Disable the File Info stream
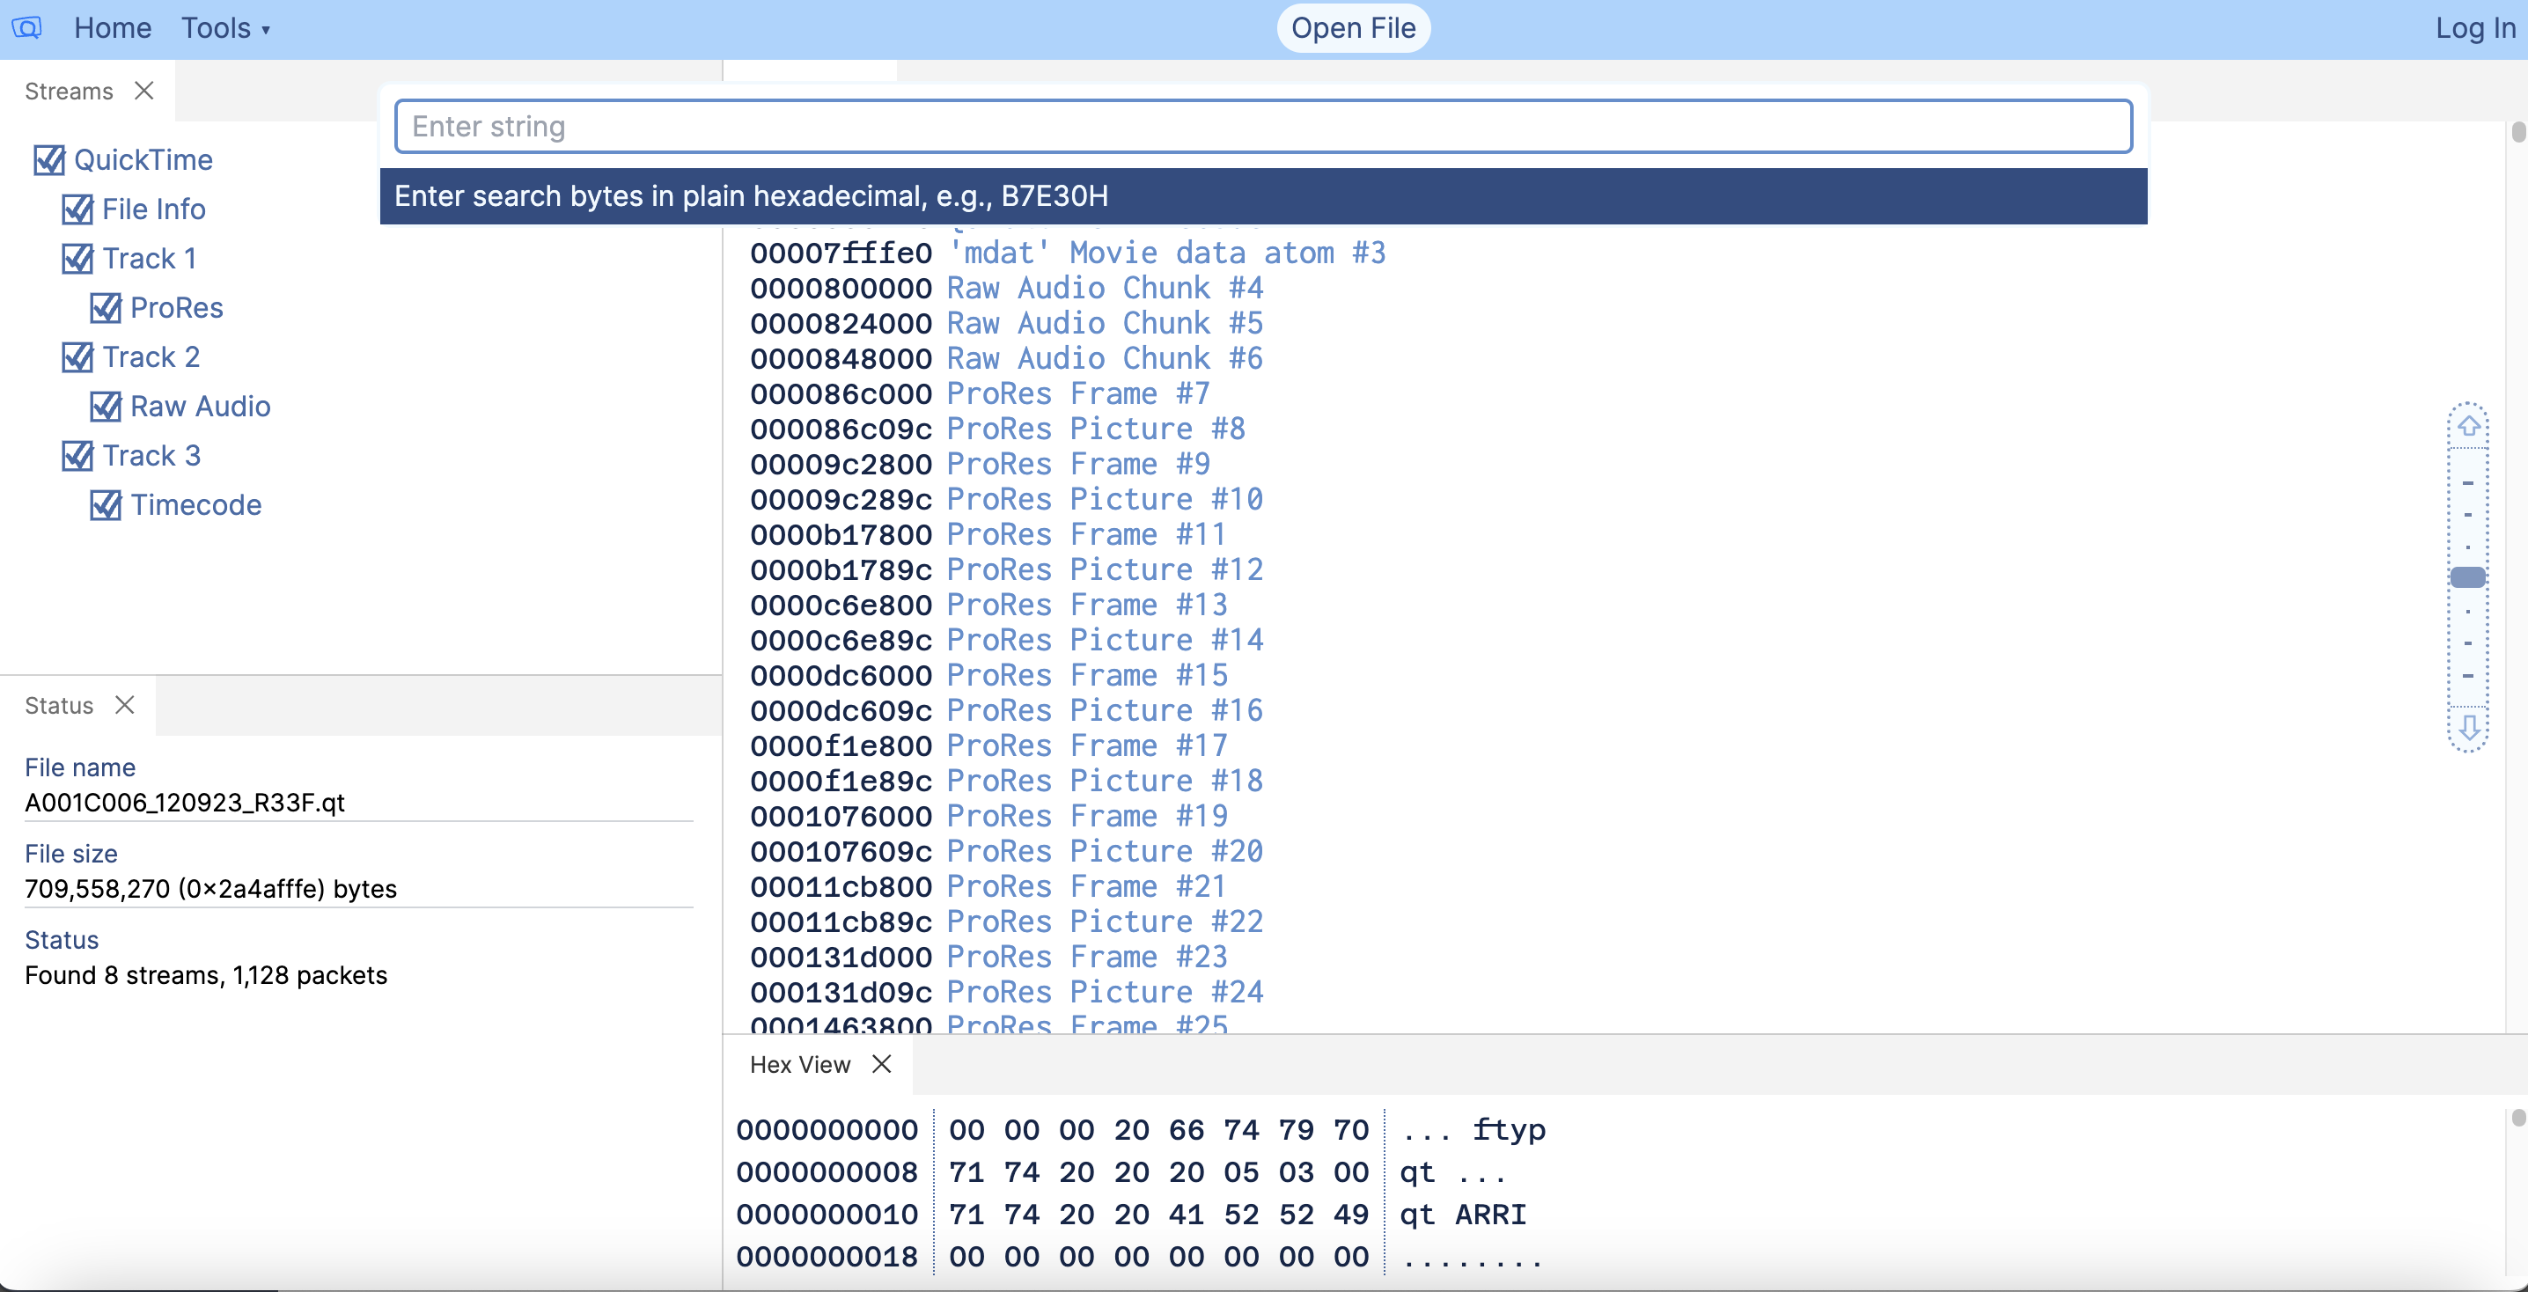Viewport: 2528px width, 1292px height. [x=79, y=209]
